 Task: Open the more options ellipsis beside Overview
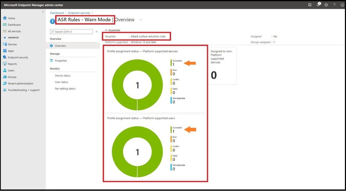(141, 20)
